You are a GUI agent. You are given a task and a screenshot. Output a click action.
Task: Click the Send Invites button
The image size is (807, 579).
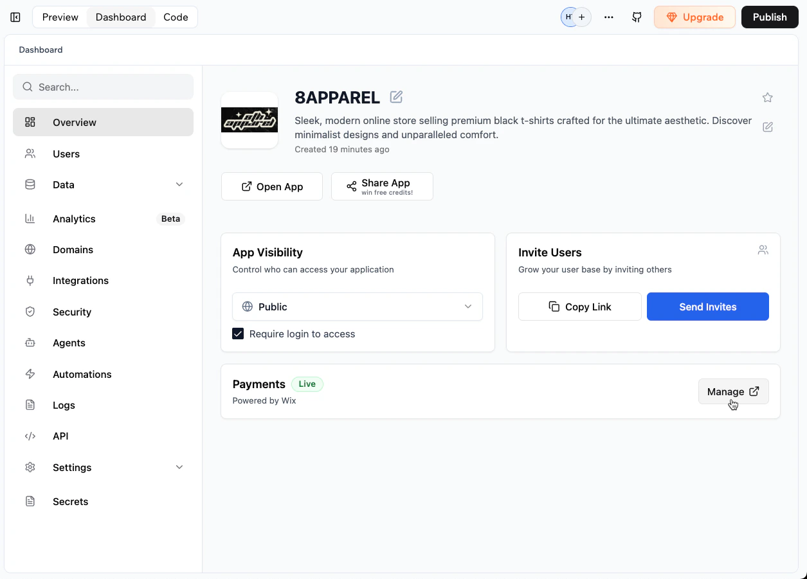click(708, 307)
